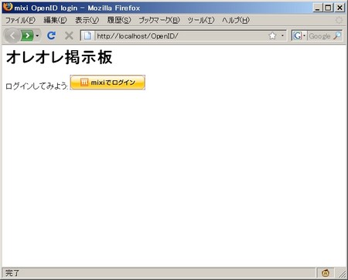This screenshot has height=280, width=348.
Task: Open the back/forward history dropdown arrow
Action: click(37, 35)
